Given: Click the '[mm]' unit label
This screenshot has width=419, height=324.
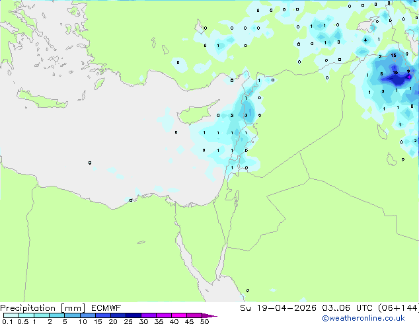Looking at the screenshot, I should [x=73, y=308].
